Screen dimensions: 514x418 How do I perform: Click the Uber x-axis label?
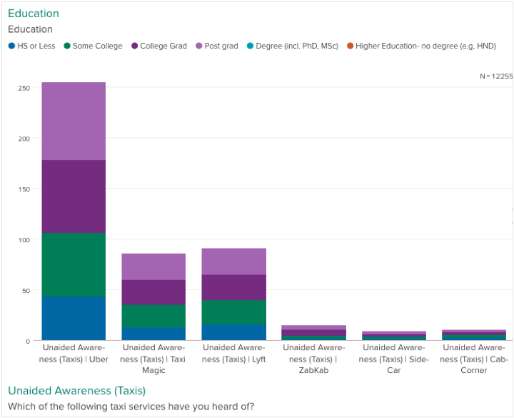[74, 354]
